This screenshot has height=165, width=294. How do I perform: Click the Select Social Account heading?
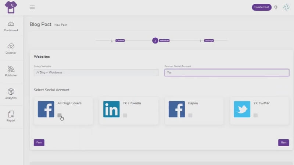tap(51, 90)
